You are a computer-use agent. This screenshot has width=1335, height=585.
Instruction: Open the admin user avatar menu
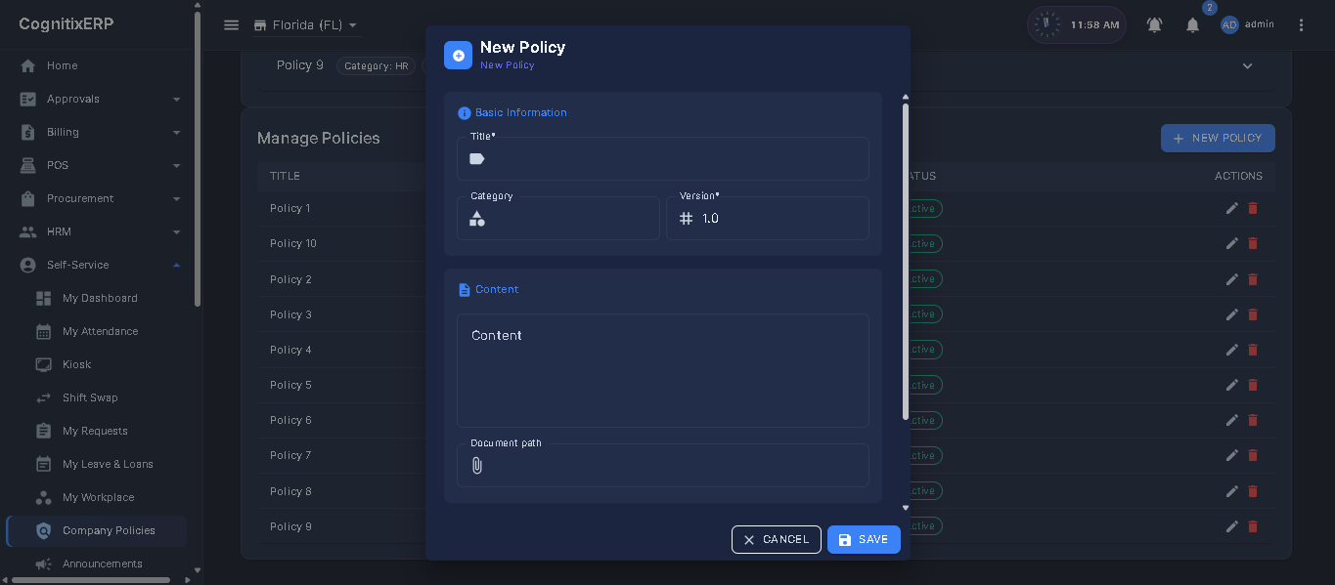(1230, 25)
